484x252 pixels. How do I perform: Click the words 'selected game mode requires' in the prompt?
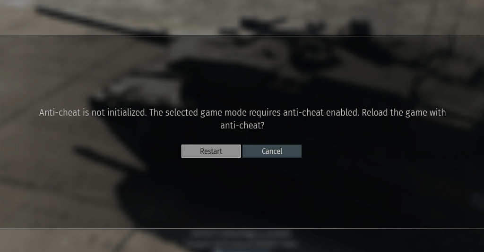[x=223, y=112]
